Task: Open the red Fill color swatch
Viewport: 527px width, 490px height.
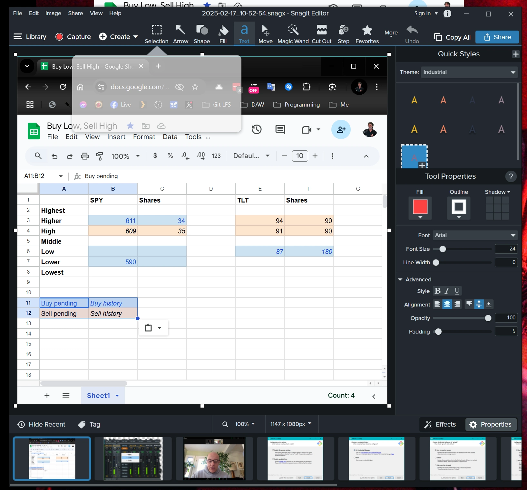Action: coord(420,207)
